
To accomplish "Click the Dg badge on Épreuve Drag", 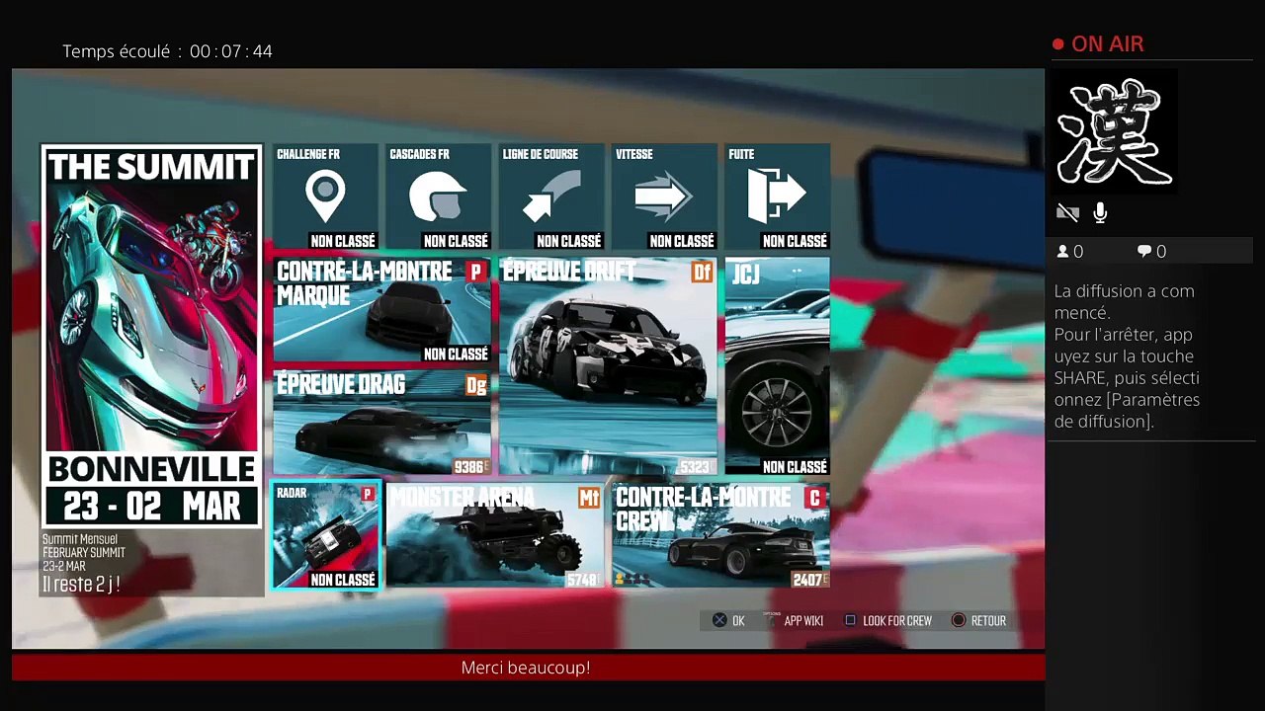I will pos(476,385).
